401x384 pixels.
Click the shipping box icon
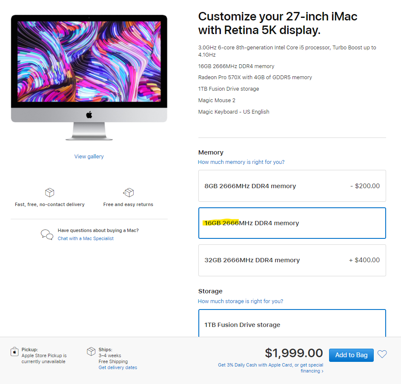[x=91, y=352]
